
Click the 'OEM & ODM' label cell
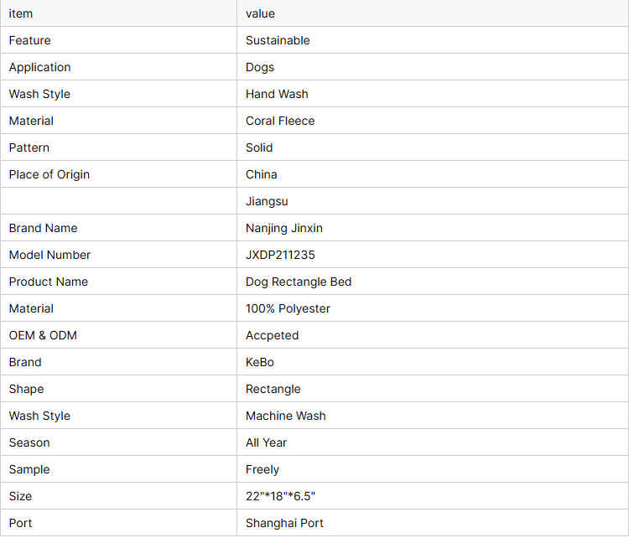119,335
